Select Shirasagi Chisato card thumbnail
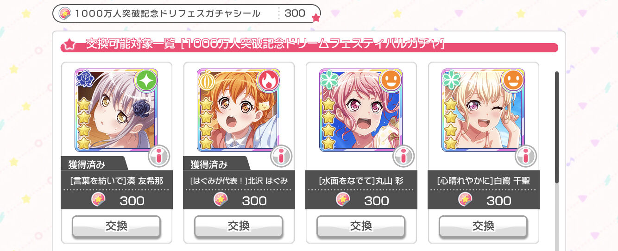This screenshot has width=618, height=251. pyautogui.click(x=483, y=110)
